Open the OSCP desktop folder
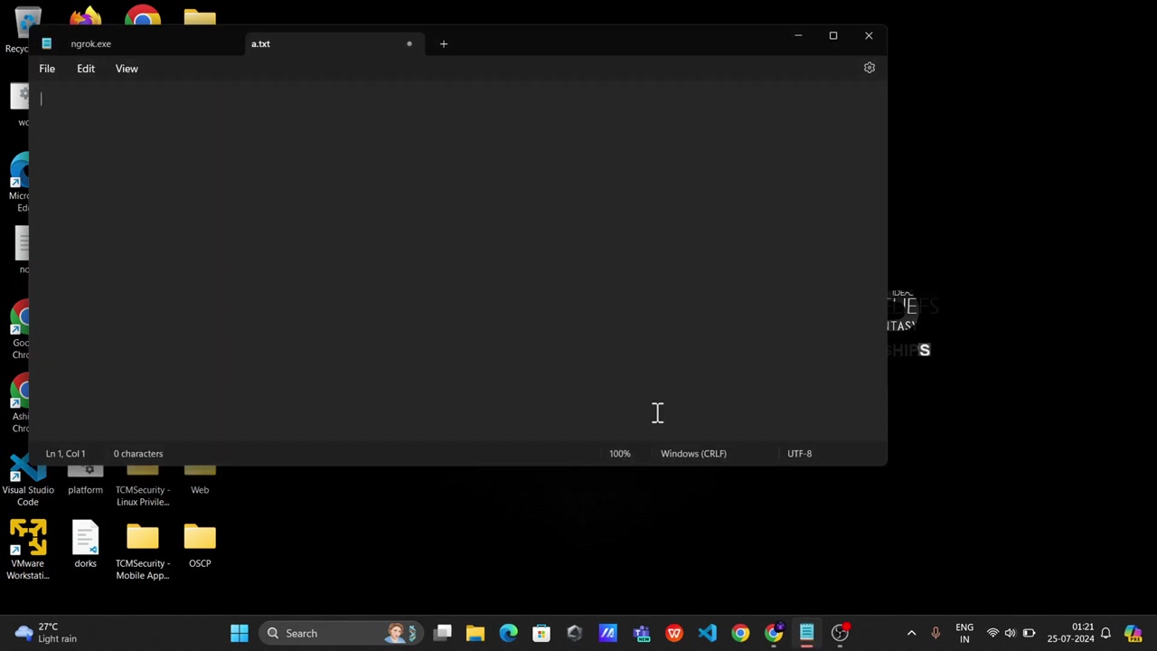 (x=200, y=544)
